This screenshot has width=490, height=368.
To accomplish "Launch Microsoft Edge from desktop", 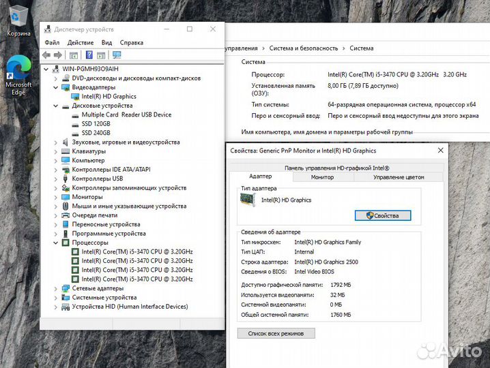I will pyautogui.click(x=18, y=75).
